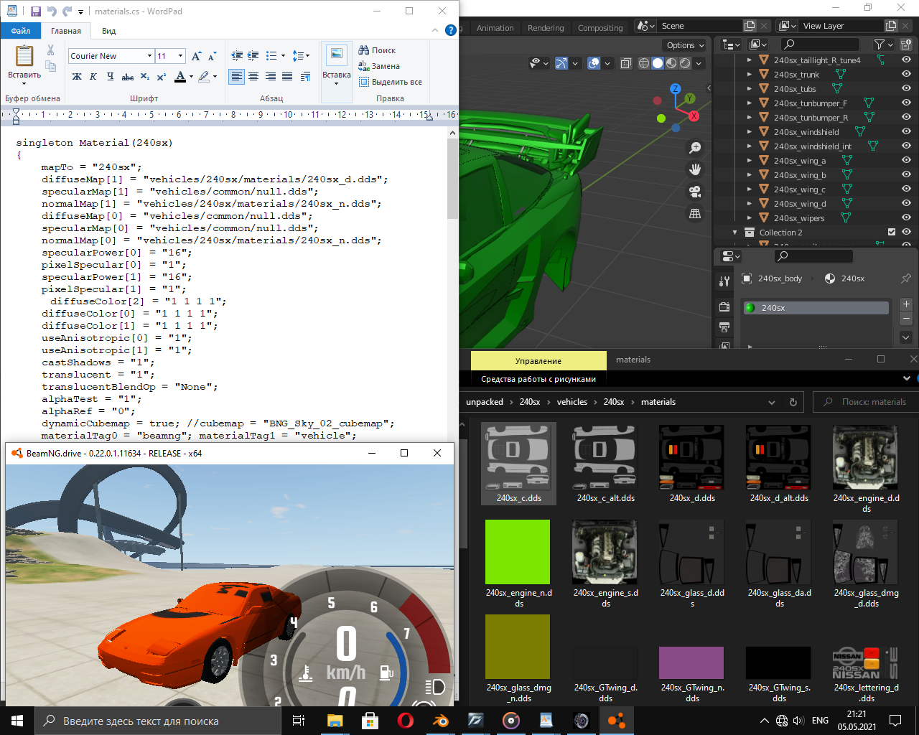This screenshot has width=919, height=735.
Task: Select the Главная ribbon tab in WordPad
Action: tap(66, 31)
